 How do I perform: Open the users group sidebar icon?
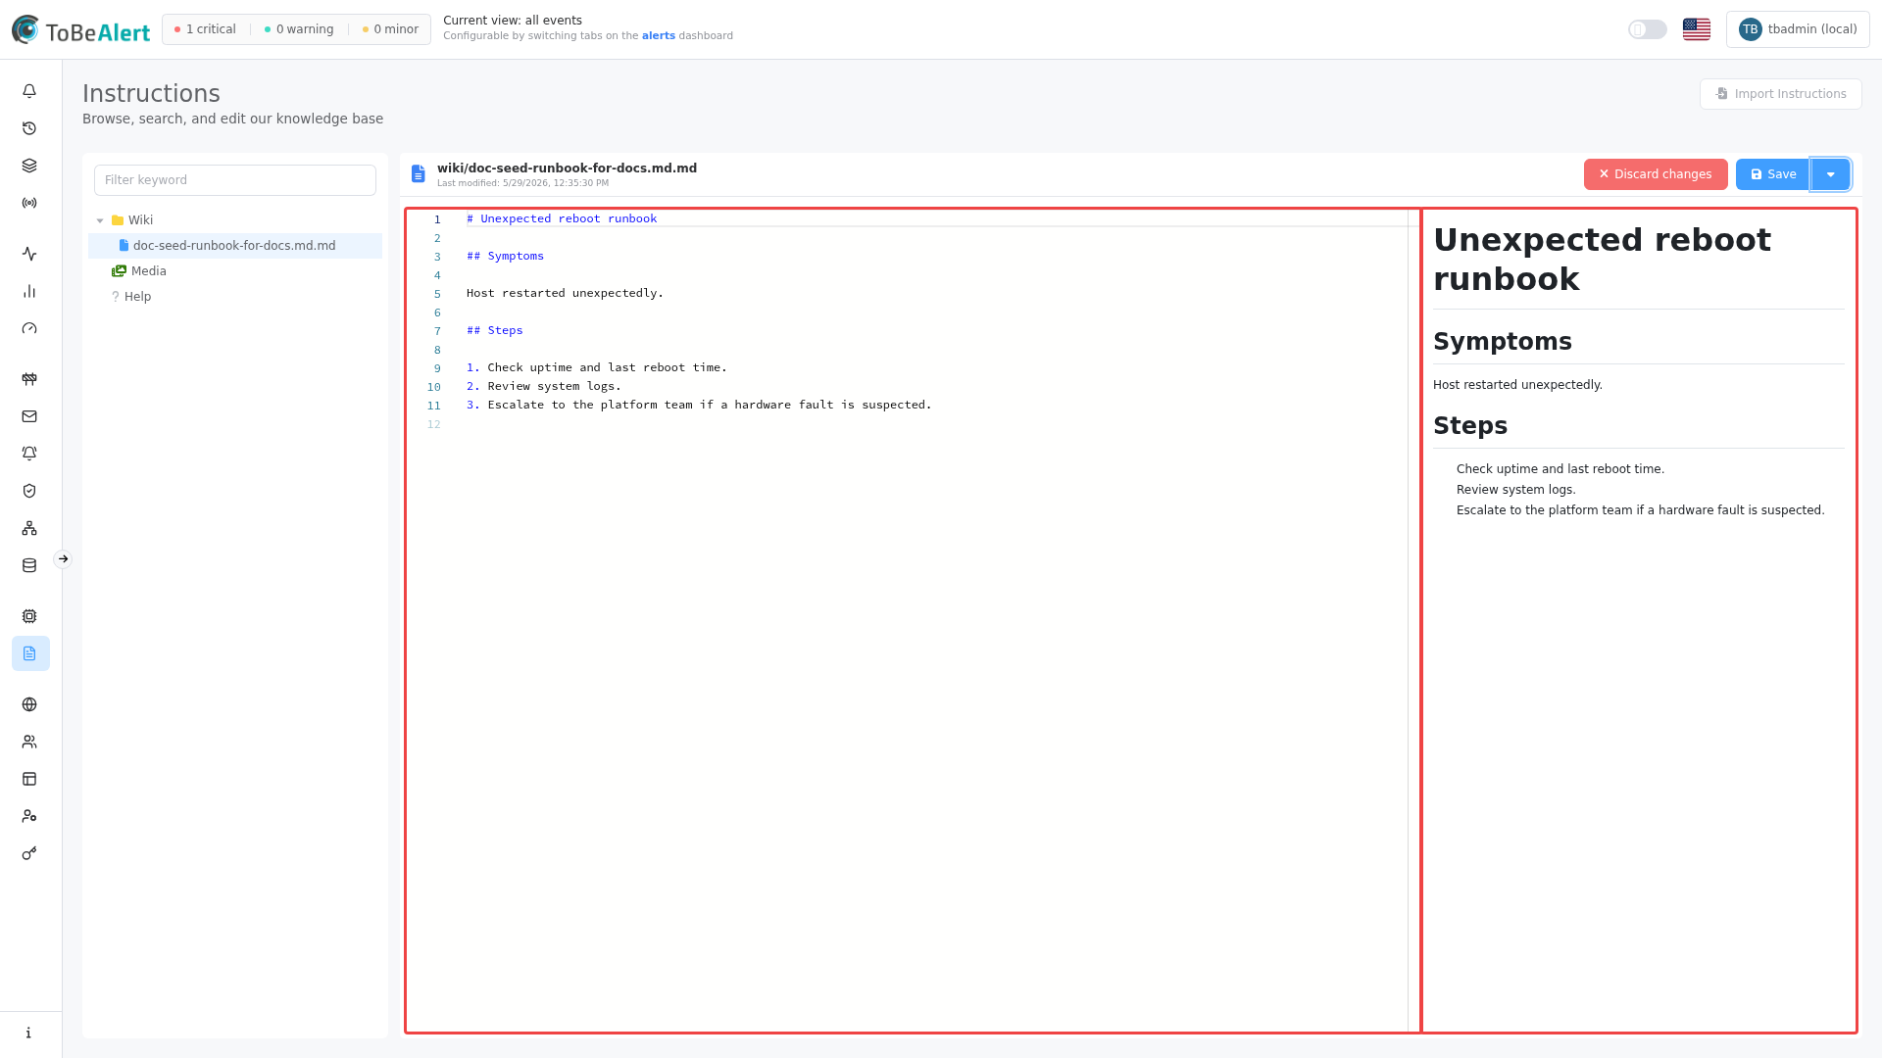(x=29, y=742)
